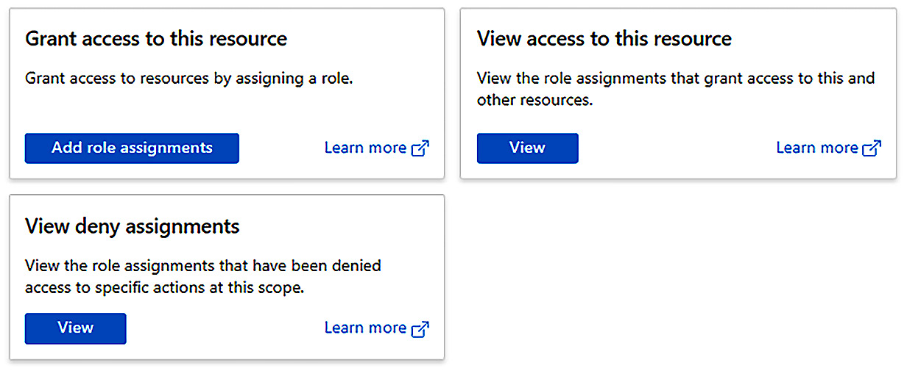Select the View access to this resource heading
This screenshot has width=907, height=371.
coord(604,39)
